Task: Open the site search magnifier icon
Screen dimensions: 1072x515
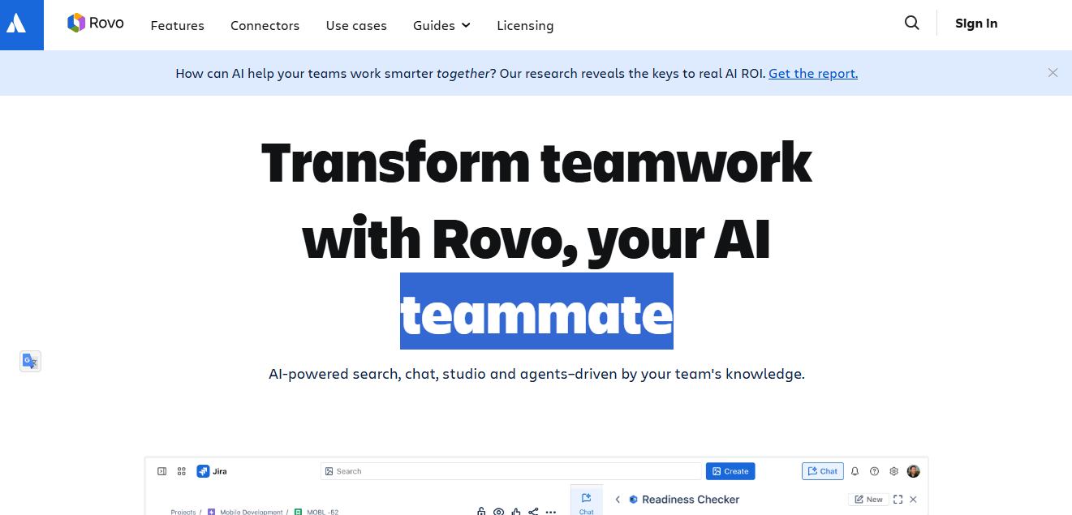Action: click(912, 24)
